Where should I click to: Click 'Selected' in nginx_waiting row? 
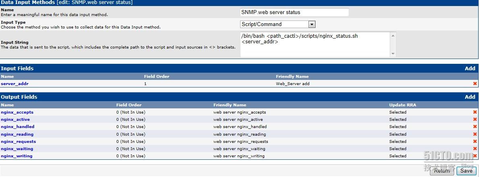[398, 149]
